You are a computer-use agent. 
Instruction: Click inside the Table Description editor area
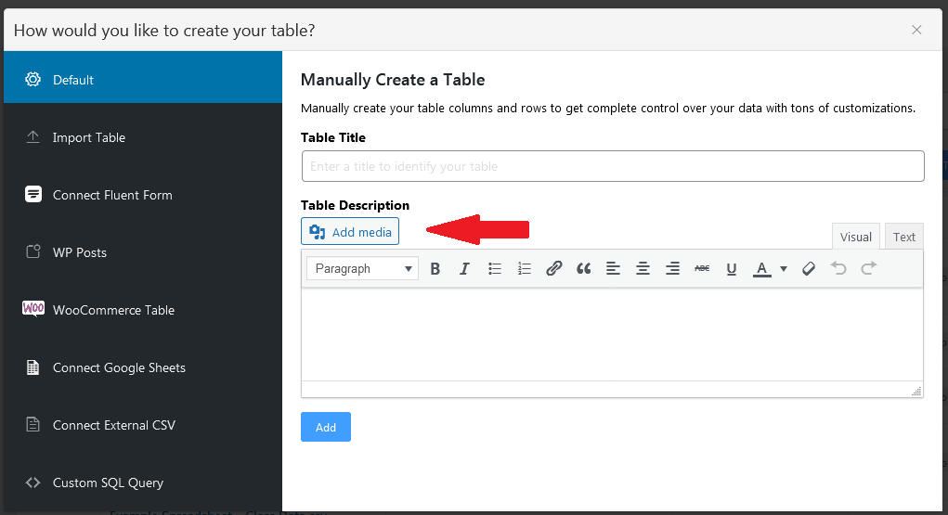coord(612,334)
